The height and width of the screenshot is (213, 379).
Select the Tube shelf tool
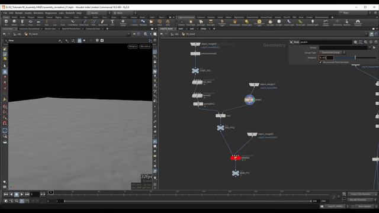[x=23, y=22]
